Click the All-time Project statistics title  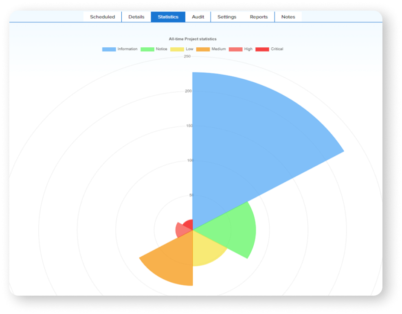(193, 39)
